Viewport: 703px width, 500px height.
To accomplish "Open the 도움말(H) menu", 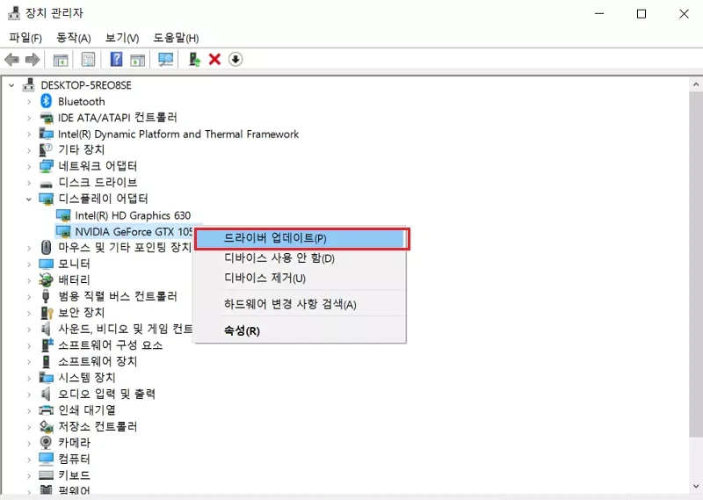I will pyautogui.click(x=176, y=38).
